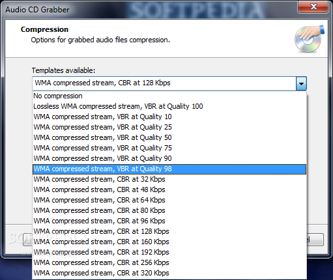Open the Templates available dropdown arrow

(301, 83)
